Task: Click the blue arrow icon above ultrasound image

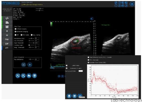Action: pyautogui.click(x=92, y=19)
